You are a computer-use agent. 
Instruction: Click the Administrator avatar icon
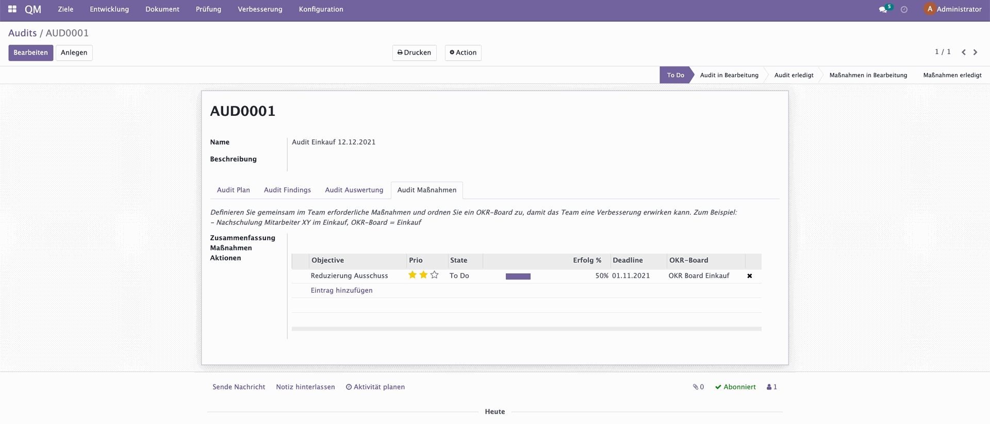tap(930, 9)
